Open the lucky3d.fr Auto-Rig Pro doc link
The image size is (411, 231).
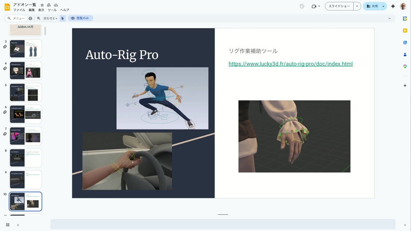click(290, 64)
